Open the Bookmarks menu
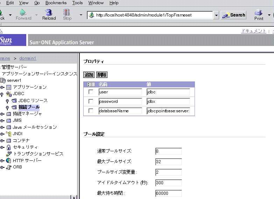274x199 pixels. pos(56,3)
